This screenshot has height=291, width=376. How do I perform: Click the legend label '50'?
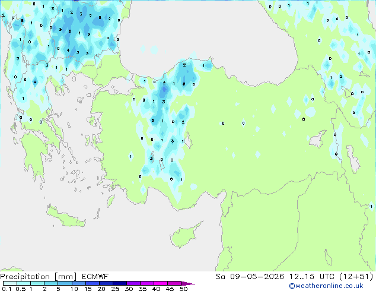click(x=183, y=289)
